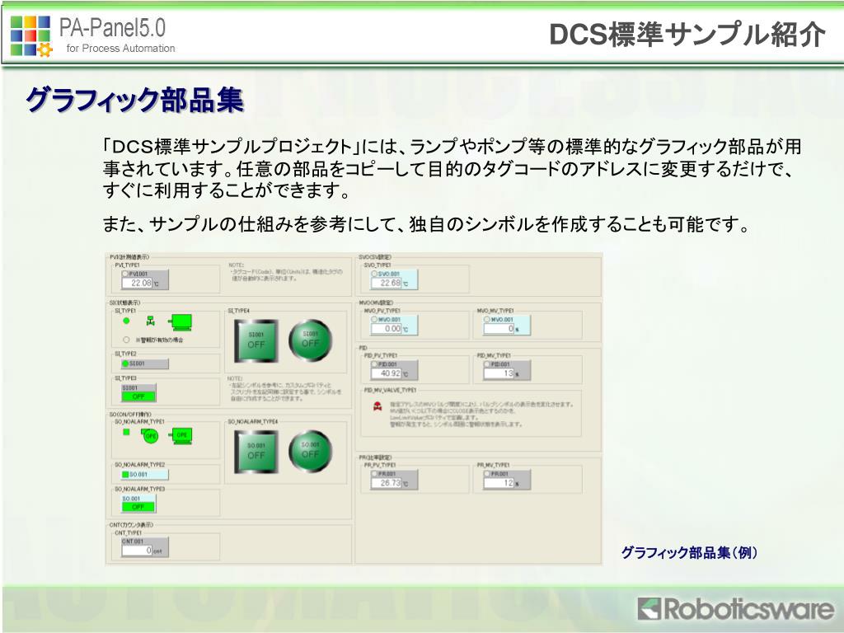844x633 pixels.
Task: Select the PVI001 radio button
Action: (x=125, y=274)
